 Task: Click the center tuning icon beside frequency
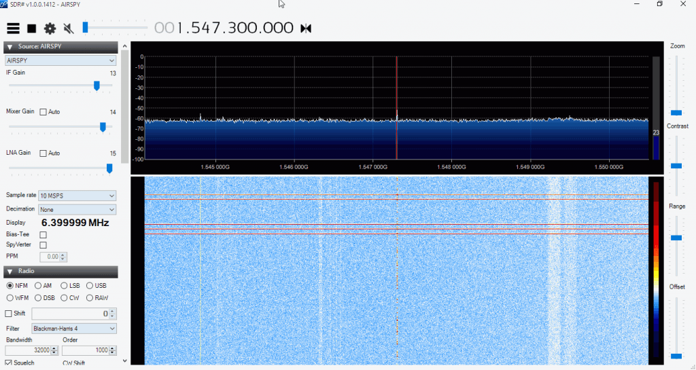306,29
